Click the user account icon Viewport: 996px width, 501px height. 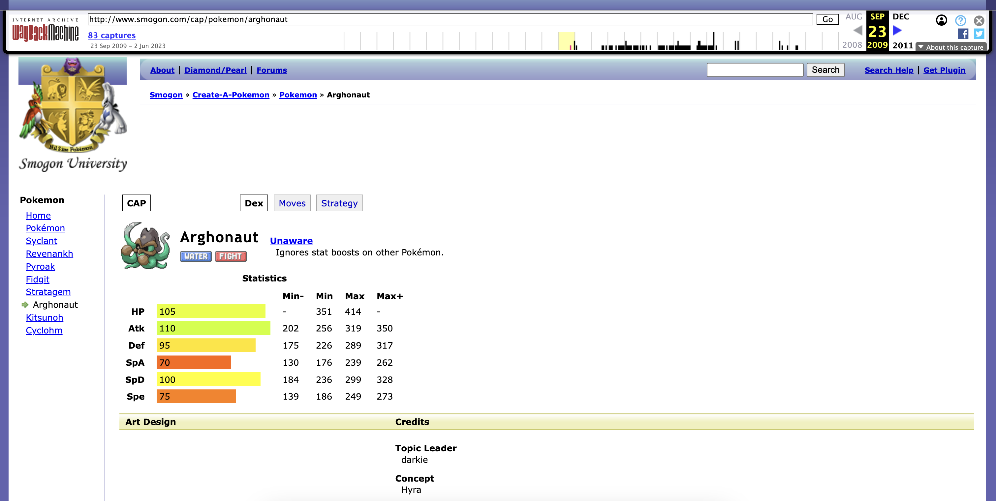click(941, 20)
